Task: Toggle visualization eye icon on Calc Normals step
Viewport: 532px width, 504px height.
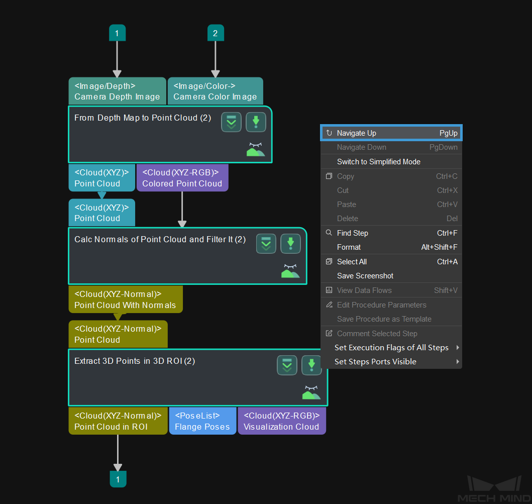Action: (x=290, y=271)
